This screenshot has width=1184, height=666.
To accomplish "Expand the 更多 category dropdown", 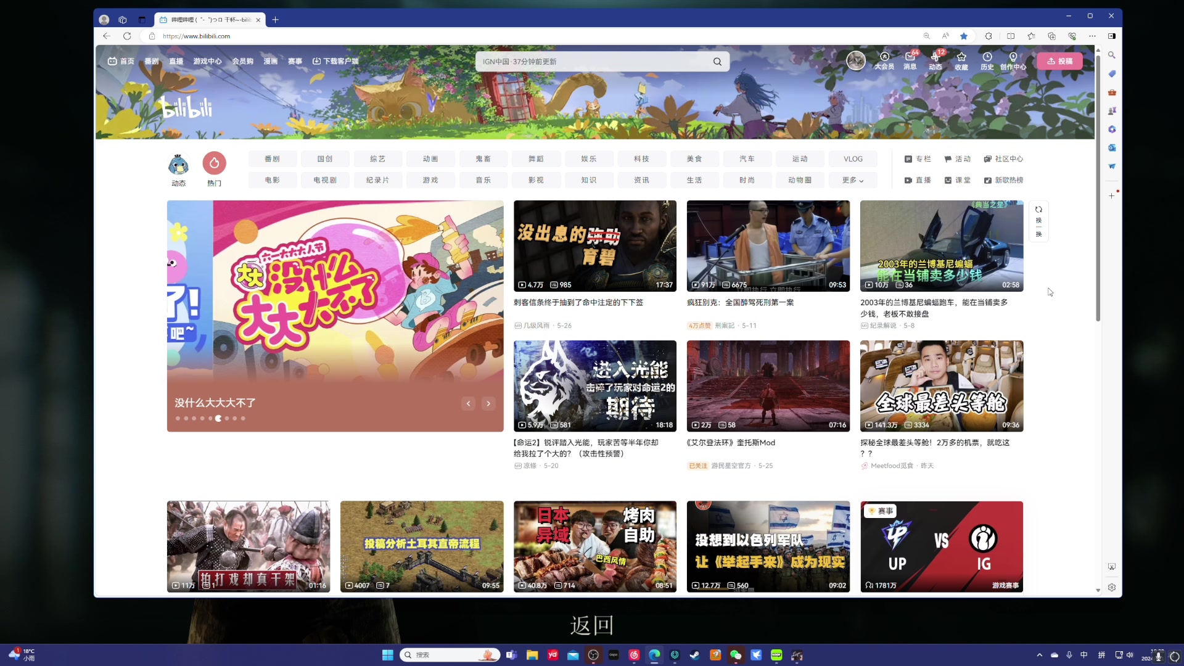I will [853, 180].
